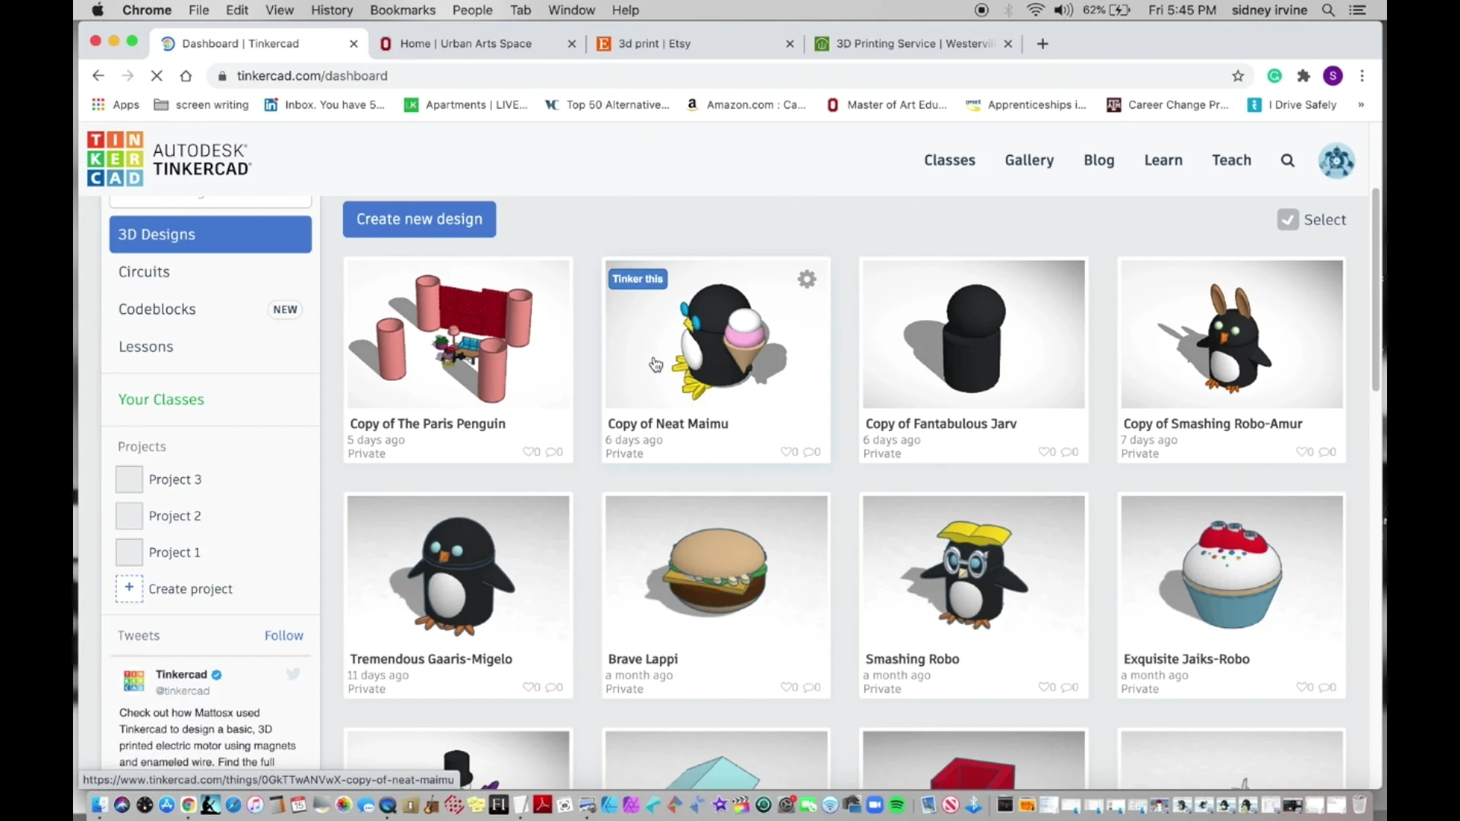Enable Project 1 checkbox
This screenshot has height=821, width=1460.
click(129, 553)
